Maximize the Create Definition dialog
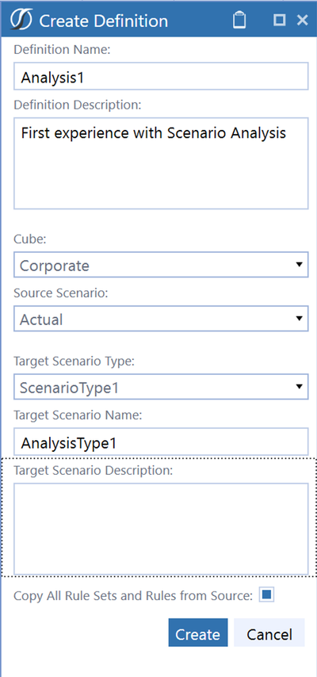The height and width of the screenshot is (677, 317). tap(280, 20)
